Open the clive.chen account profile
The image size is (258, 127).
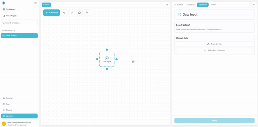19,123
